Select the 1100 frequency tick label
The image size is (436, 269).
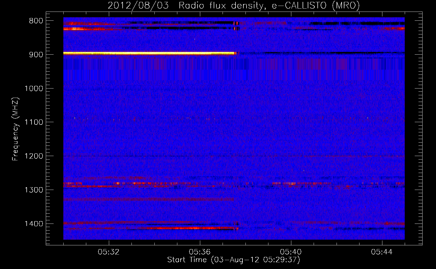(34, 122)
